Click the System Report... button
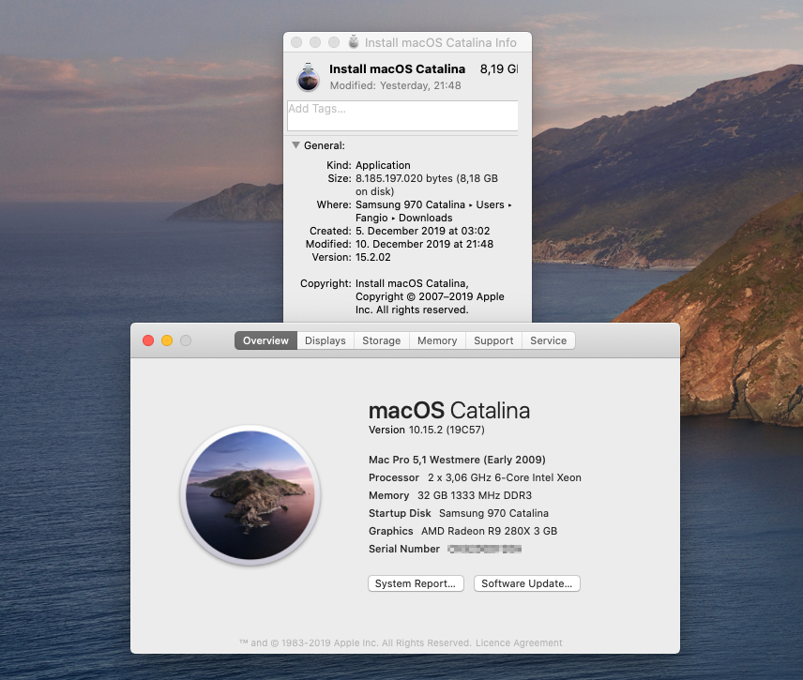 [x=416, y=583]
